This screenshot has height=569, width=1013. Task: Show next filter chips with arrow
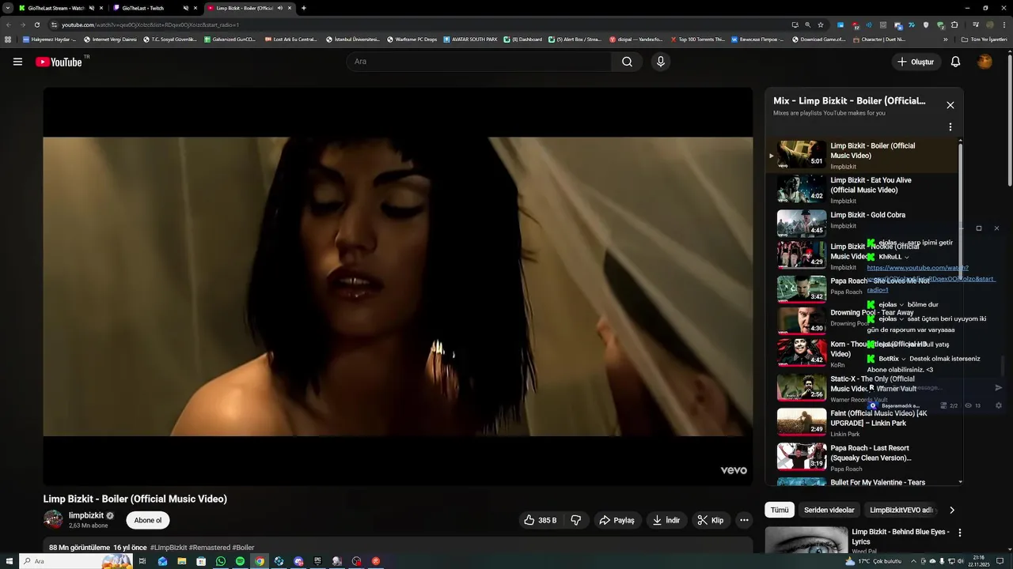(x=952, y=510)
